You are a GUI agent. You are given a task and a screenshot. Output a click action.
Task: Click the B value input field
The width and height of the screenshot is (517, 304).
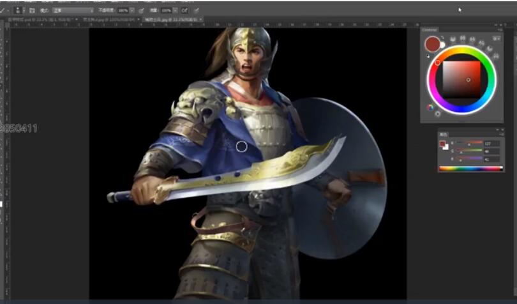pyautogui.click(x=491, y=160)
